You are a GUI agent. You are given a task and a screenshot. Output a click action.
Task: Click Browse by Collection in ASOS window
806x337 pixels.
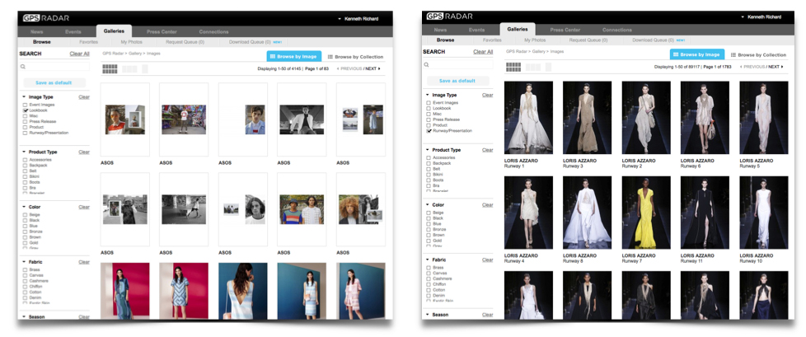(356, 57)
